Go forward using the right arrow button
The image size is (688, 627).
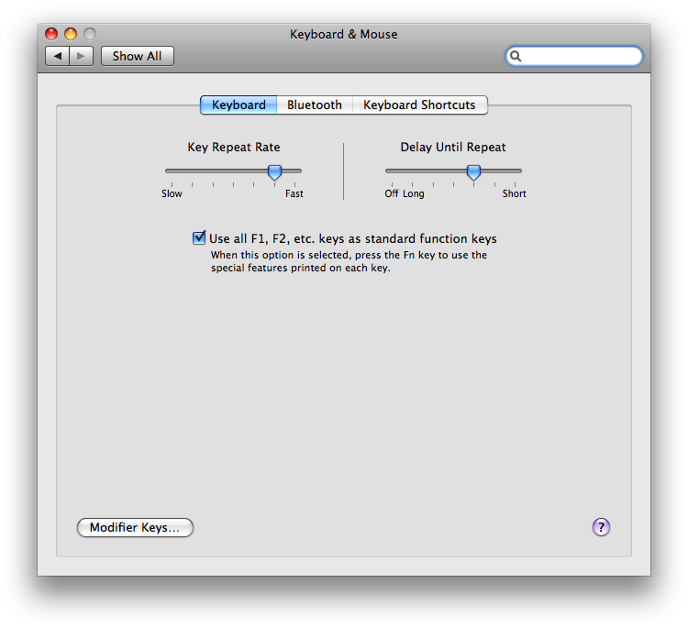click(82, 56)
